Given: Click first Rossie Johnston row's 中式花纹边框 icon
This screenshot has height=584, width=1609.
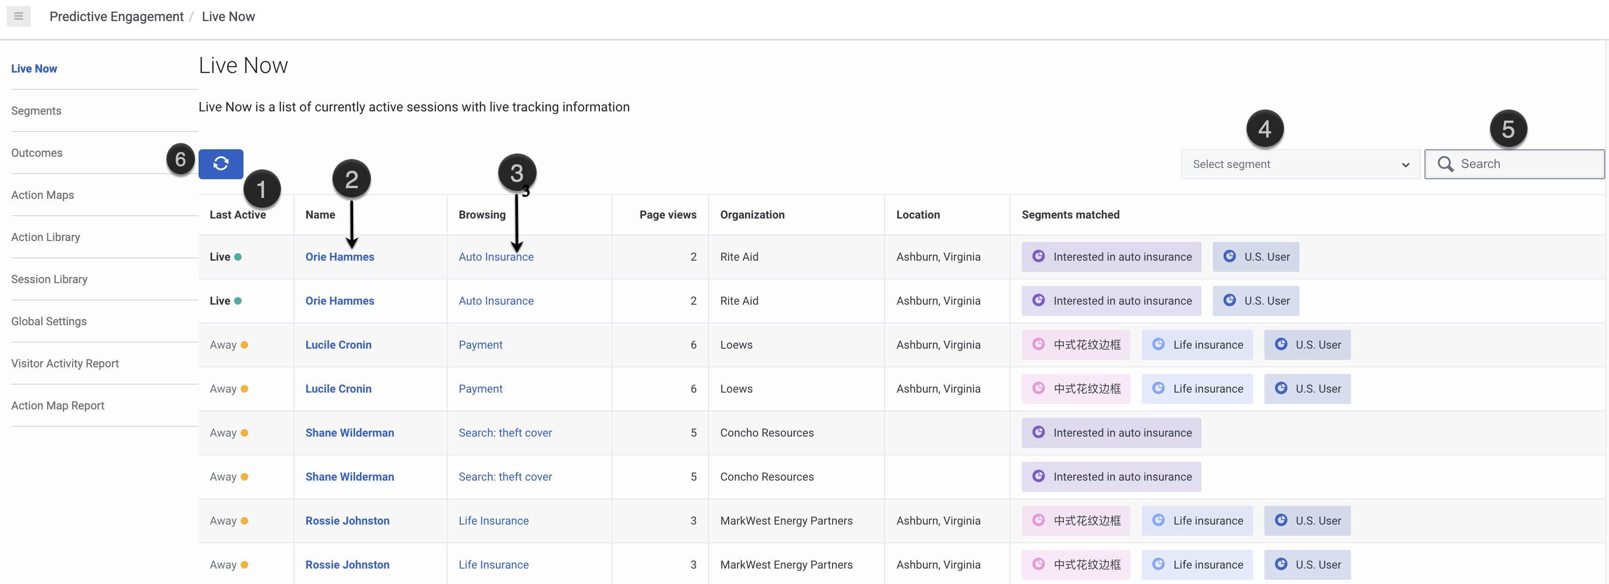Looking at the screenshot, I should (1039, 520).
